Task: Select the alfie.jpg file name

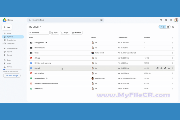Action: [x=37, y=58]
